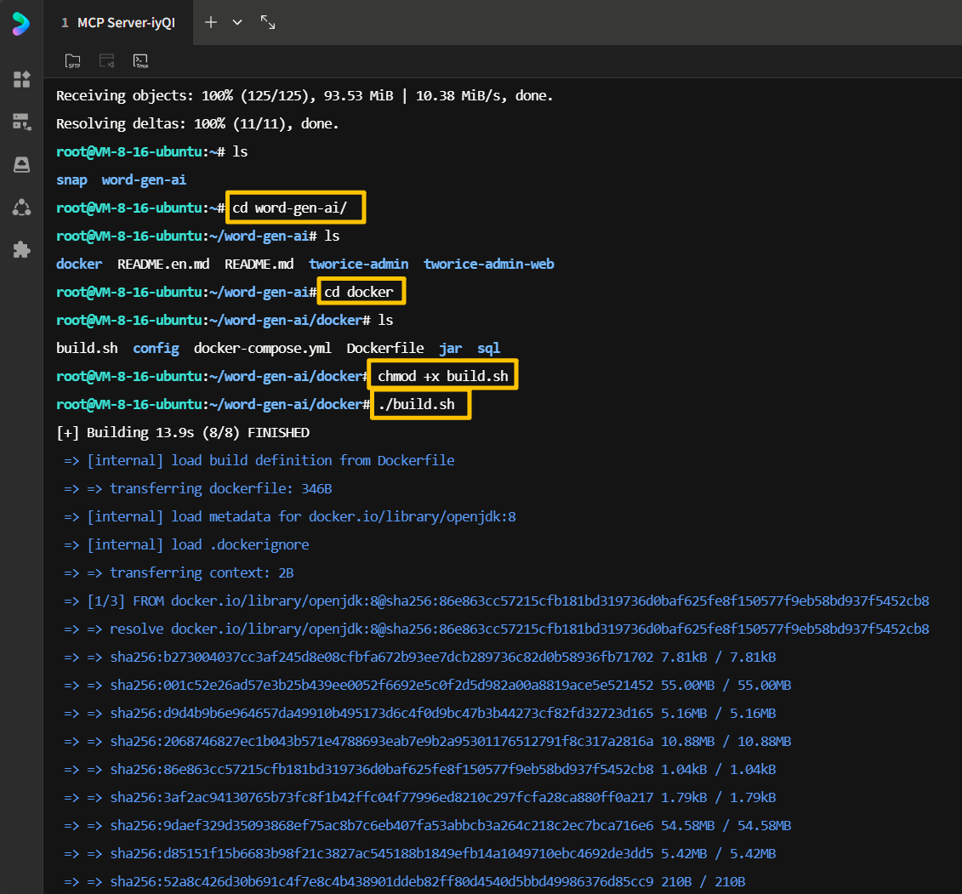Click the '1.04kB / 1.04kB' size value
Image resolution: width=962 pixels, height=894 pixels.
(x=719, y=770)
